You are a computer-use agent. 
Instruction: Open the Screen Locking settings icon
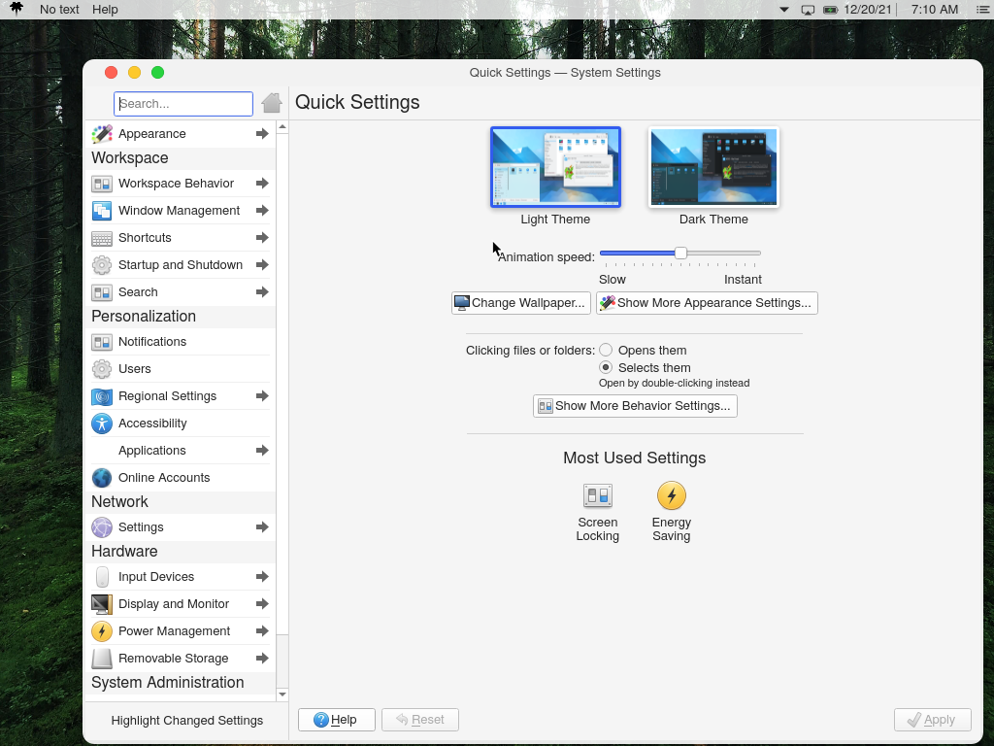(x=597, y=495)
